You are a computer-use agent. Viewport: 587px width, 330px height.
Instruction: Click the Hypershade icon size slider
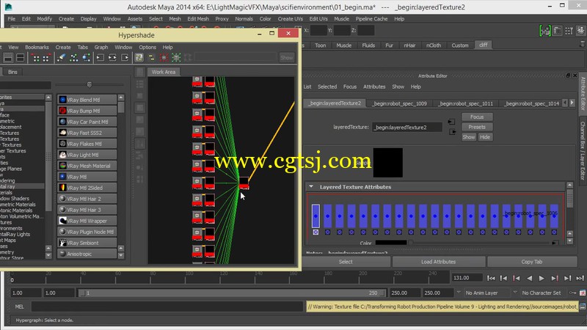(x=89, y=85)
